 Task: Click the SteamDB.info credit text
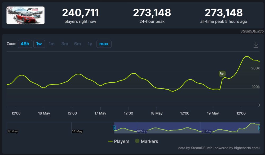coord(252,31)
